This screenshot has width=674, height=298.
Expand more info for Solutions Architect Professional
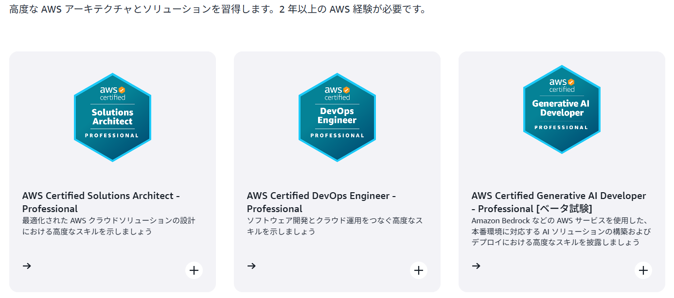(x=194, y=270)
